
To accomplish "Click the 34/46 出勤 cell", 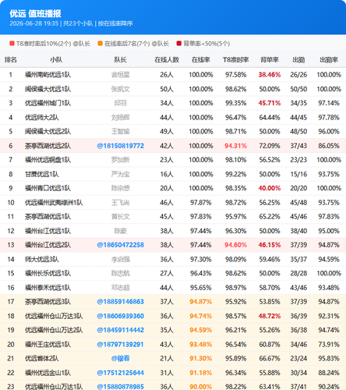I will point(298,344).
